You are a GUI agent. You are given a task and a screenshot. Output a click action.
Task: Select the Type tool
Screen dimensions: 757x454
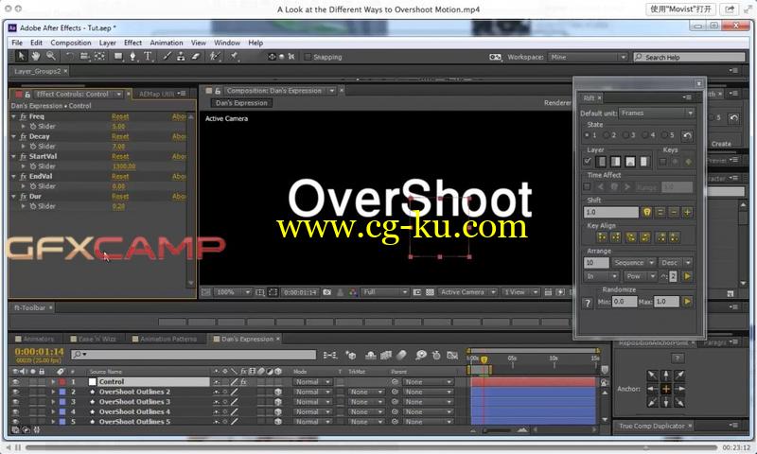(148, 57)
